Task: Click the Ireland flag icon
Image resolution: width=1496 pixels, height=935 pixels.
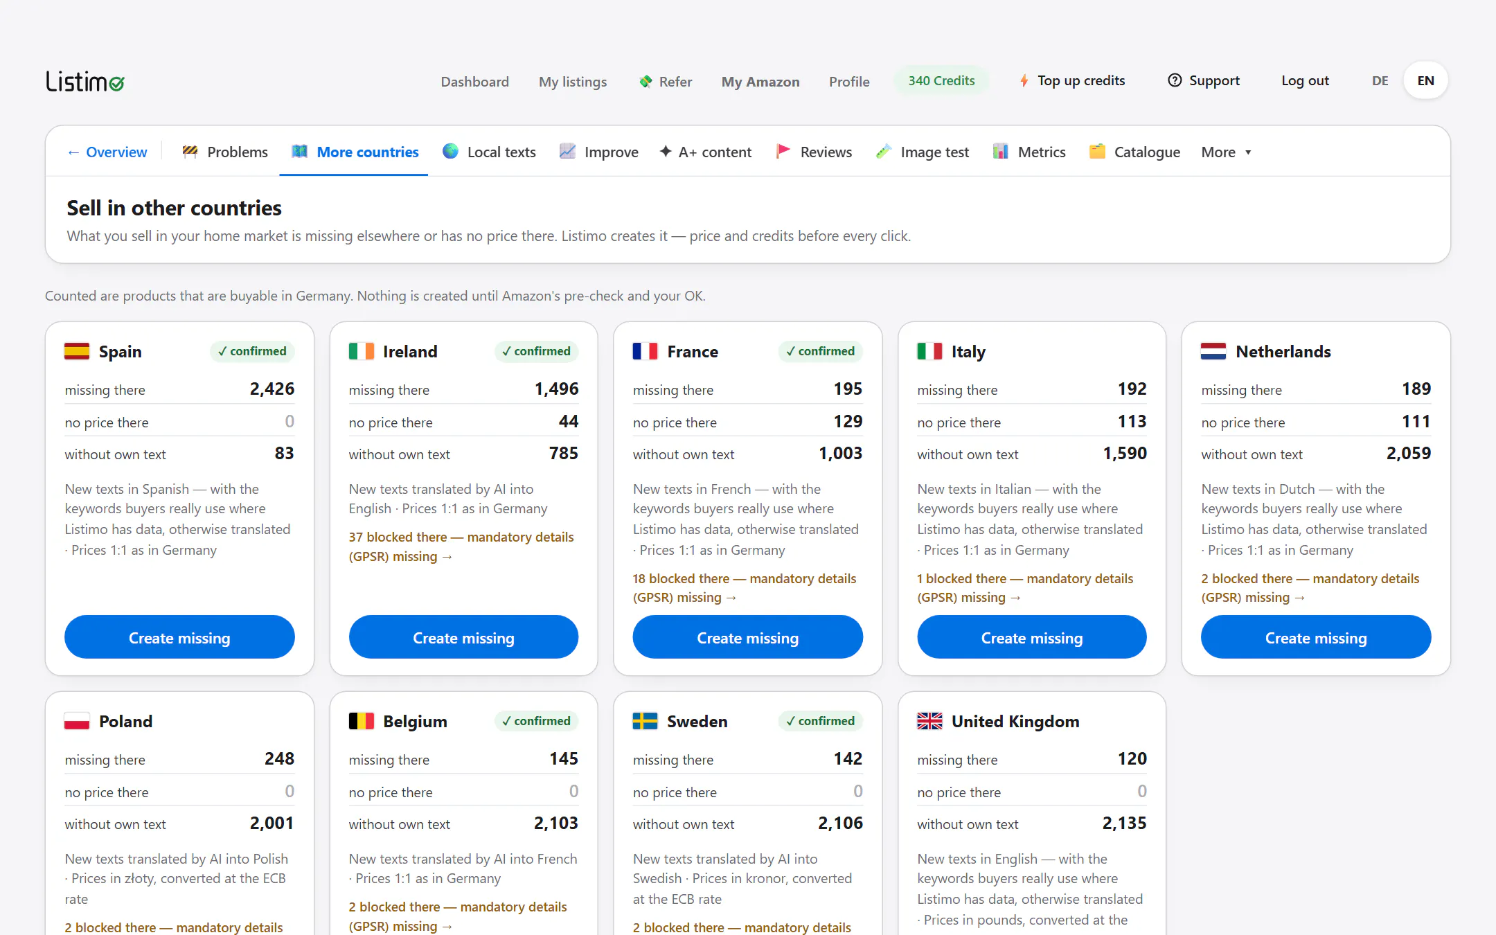Action: (x=362, y=351)
